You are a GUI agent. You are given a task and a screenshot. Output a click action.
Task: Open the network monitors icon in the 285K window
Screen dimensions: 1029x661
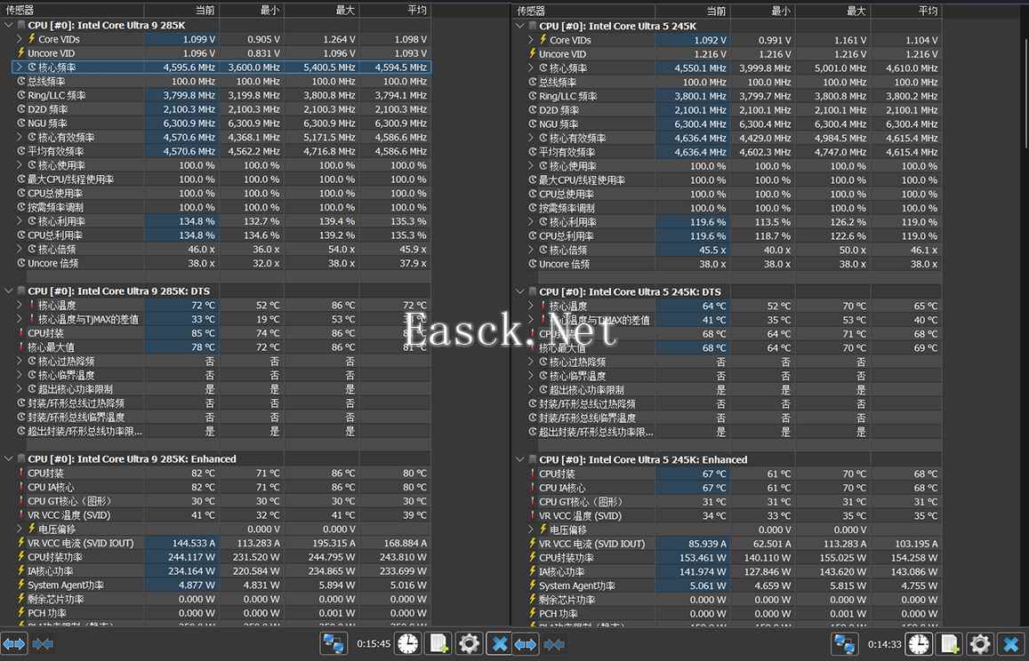point(334,644)
